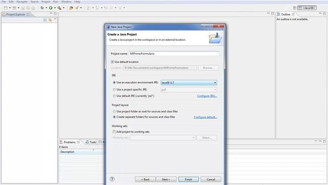The image size is (328, 185).
Task: Open the Working sets combo box
Action: coord(162,138)
